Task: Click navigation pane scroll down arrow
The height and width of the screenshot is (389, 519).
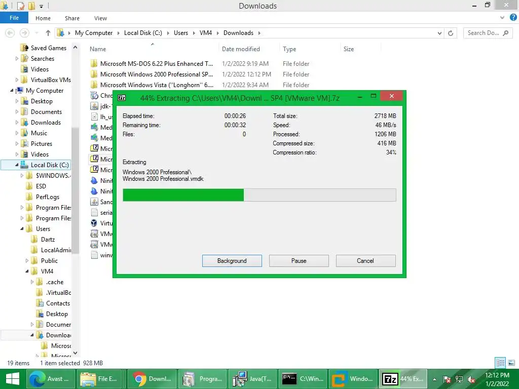Action: 75,353
